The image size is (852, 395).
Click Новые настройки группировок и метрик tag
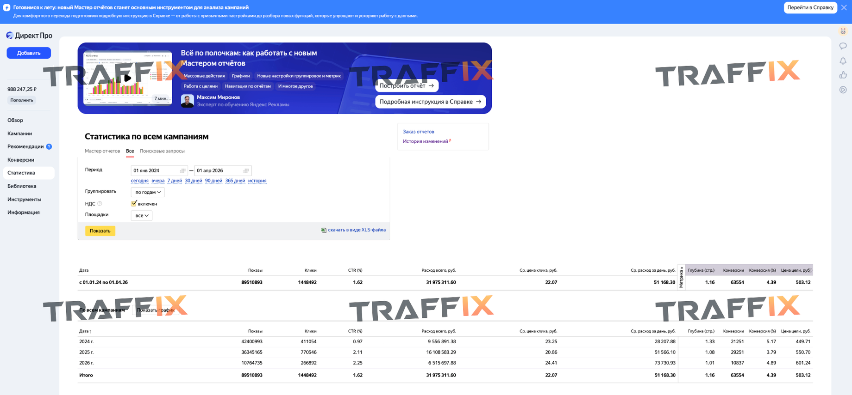tap(299, 76)
